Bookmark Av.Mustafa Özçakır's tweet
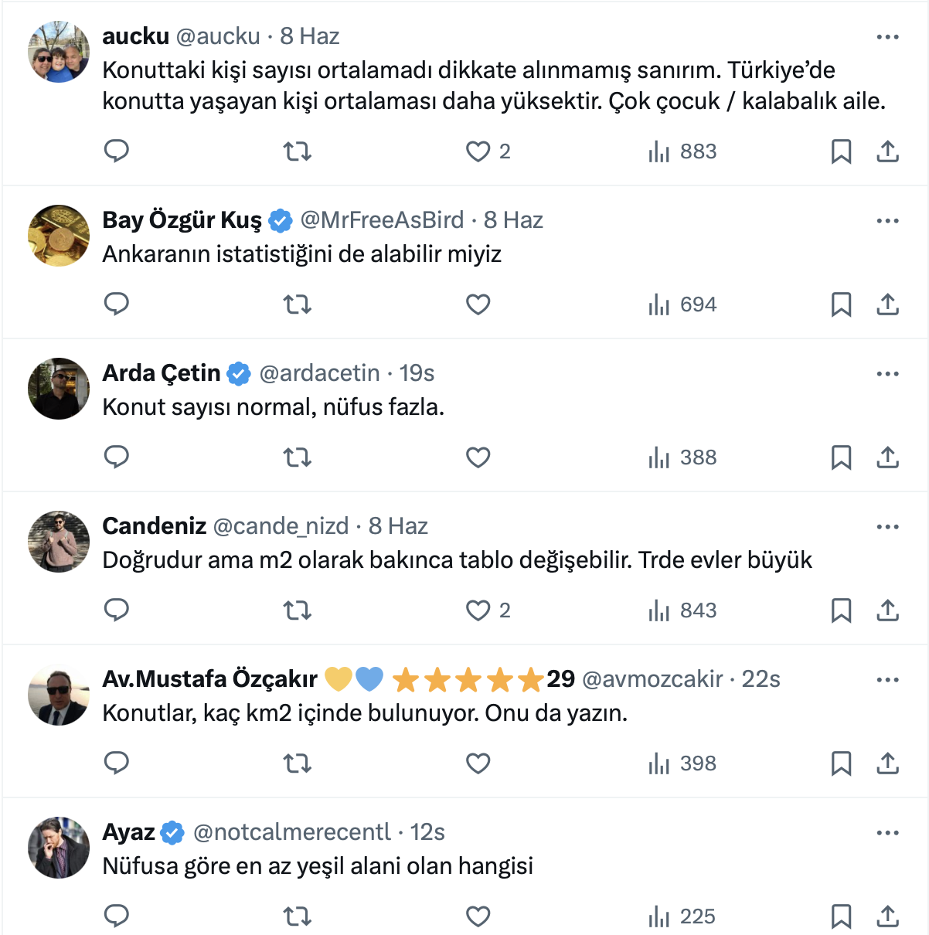This screenshot has height=935, width=929. (841, 763)
